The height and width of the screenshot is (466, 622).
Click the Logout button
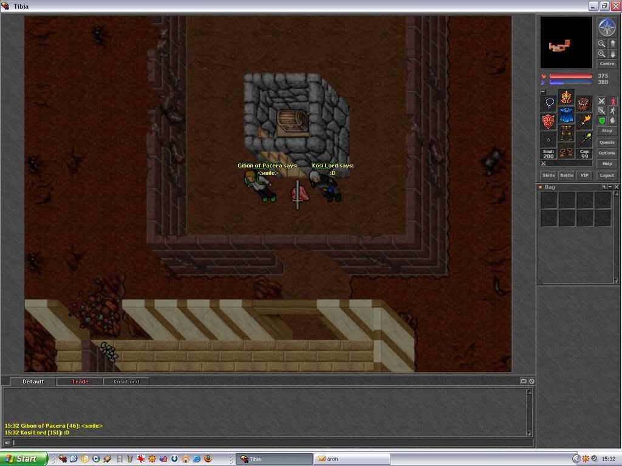(x=607, y=175)
